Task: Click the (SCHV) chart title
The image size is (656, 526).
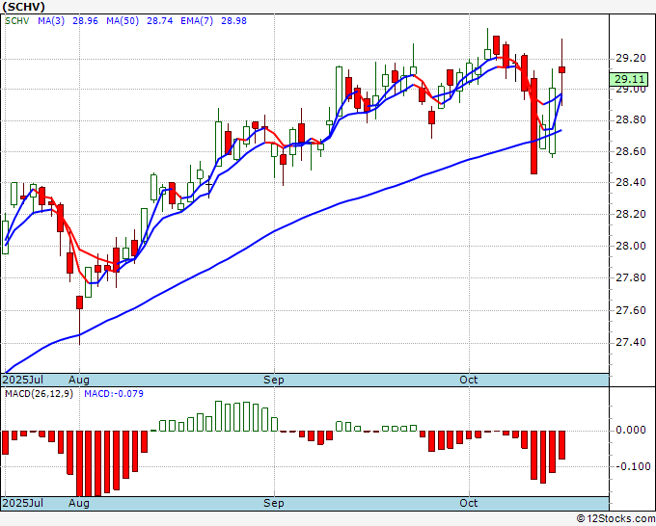Action: tap(23, 7)
